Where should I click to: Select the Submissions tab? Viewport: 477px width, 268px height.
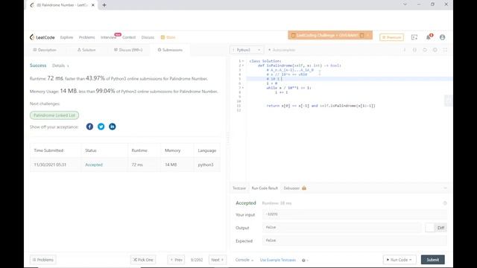(x=170, y=50)
